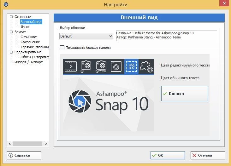The height and width of the screenshot is (166, 231).
Task: Open the Default theme dropdown
Action: [86, 36]
